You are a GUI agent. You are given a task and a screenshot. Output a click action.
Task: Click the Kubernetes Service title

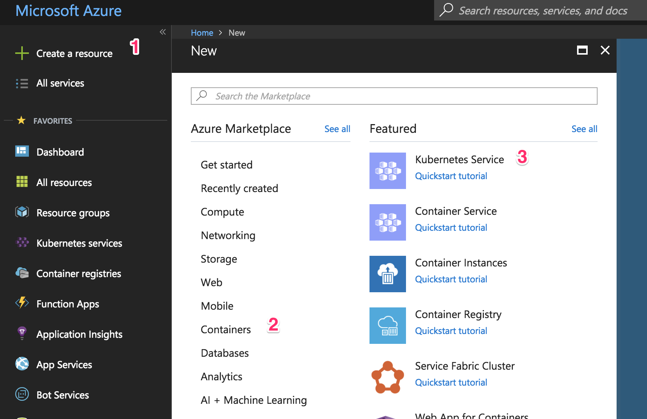point(460,159)
